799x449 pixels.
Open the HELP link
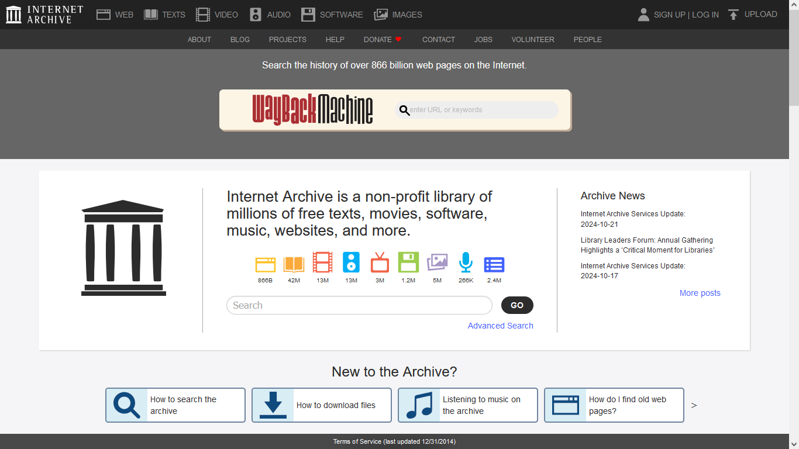point(335,40)
